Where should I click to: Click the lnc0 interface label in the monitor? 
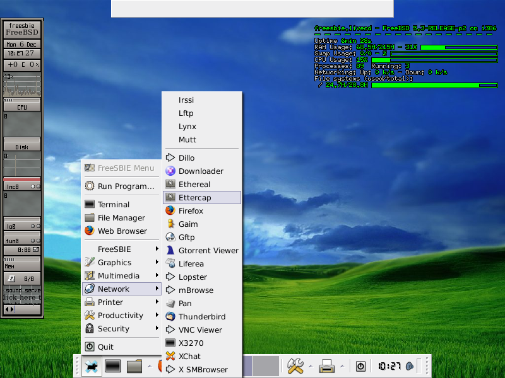pyautogui.click(x=13, y=186)
